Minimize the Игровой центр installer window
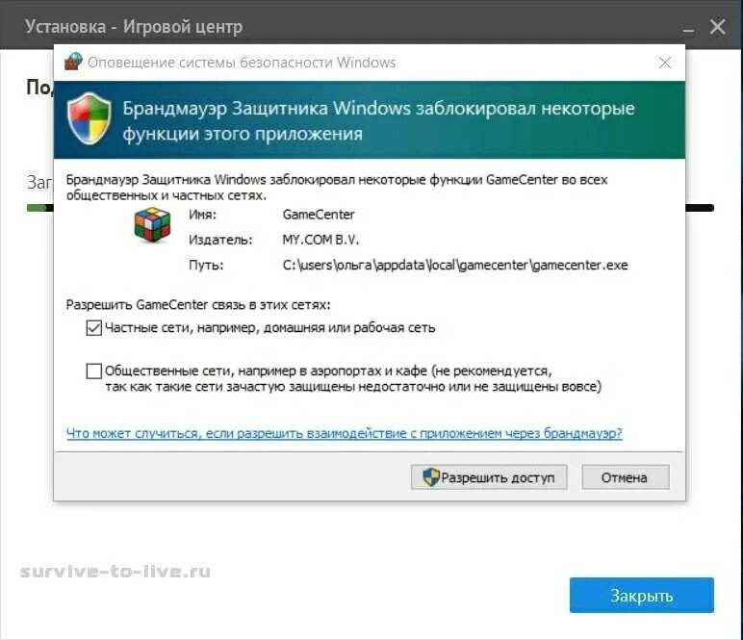The width and height of the screenshot is (743, 640). coord(688,28)
